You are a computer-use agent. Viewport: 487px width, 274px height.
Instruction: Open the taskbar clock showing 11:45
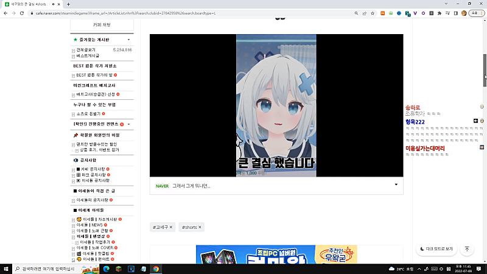pyautogui.click(x=463, y=269)
